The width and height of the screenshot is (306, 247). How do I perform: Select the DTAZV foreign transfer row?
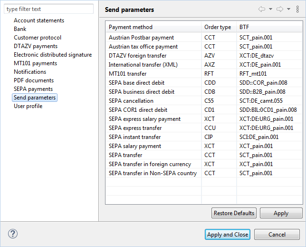click(204, 56)
